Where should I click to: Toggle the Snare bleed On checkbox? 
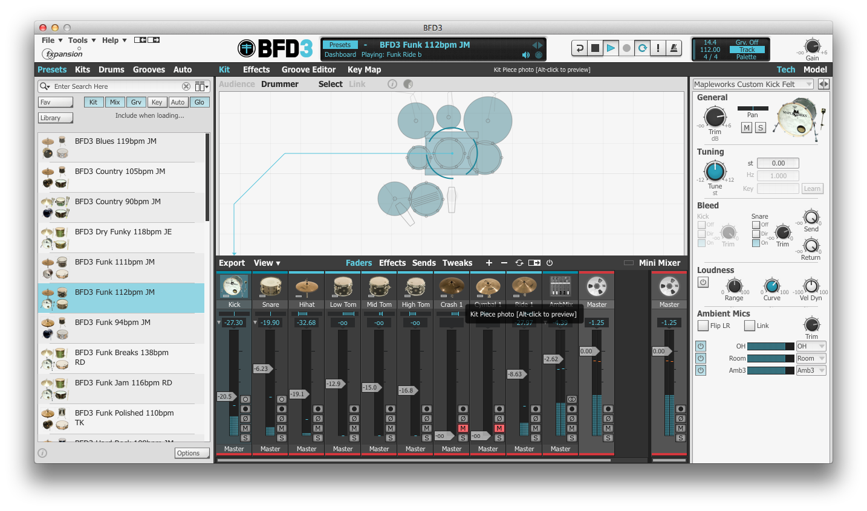click(756, 243)
